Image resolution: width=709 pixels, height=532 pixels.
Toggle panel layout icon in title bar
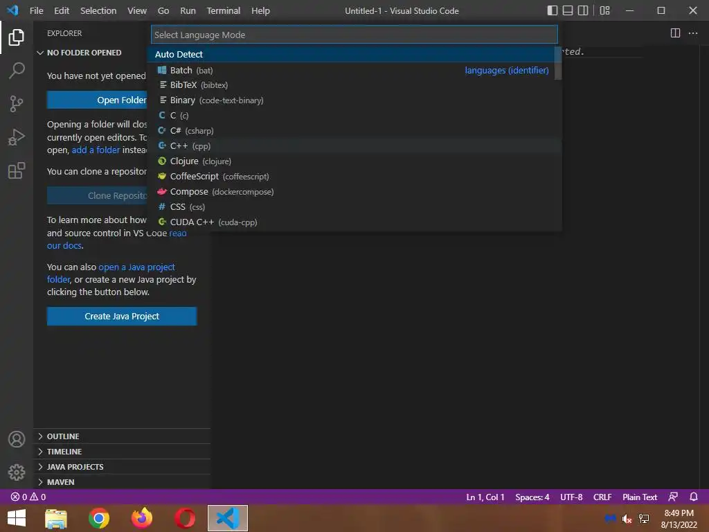[568, 10]
